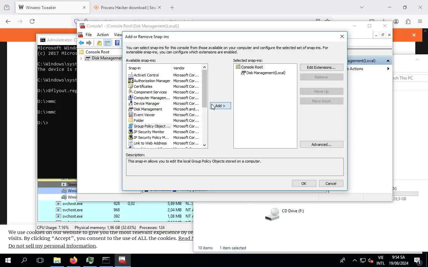Click Up one level folder icon in MMC toolbar
Image resolution: width=428 pixels, height=267 pixels.
coord(99,43)
